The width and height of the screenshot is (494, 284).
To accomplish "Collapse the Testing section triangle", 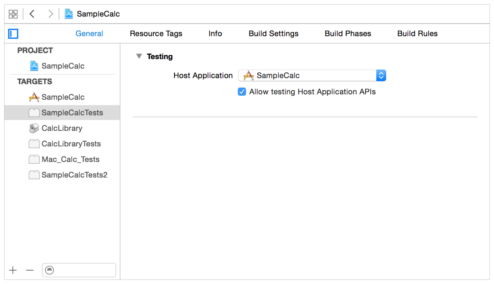I will (139, 57).
